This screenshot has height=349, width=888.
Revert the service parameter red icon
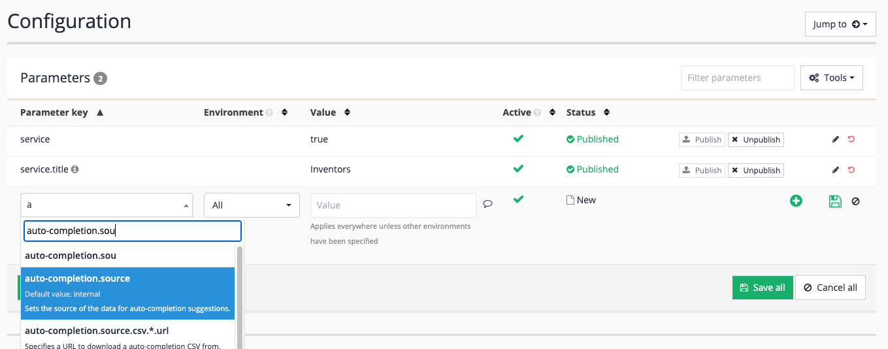(851, 139)
